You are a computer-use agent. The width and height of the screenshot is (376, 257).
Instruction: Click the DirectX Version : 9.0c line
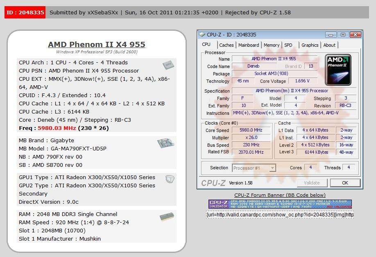pos(49,202)
